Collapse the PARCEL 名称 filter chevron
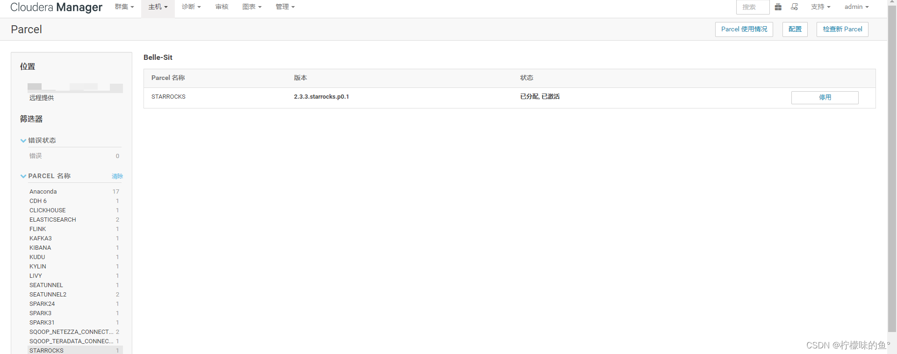 pyautogui.click(x=23, y=176)
